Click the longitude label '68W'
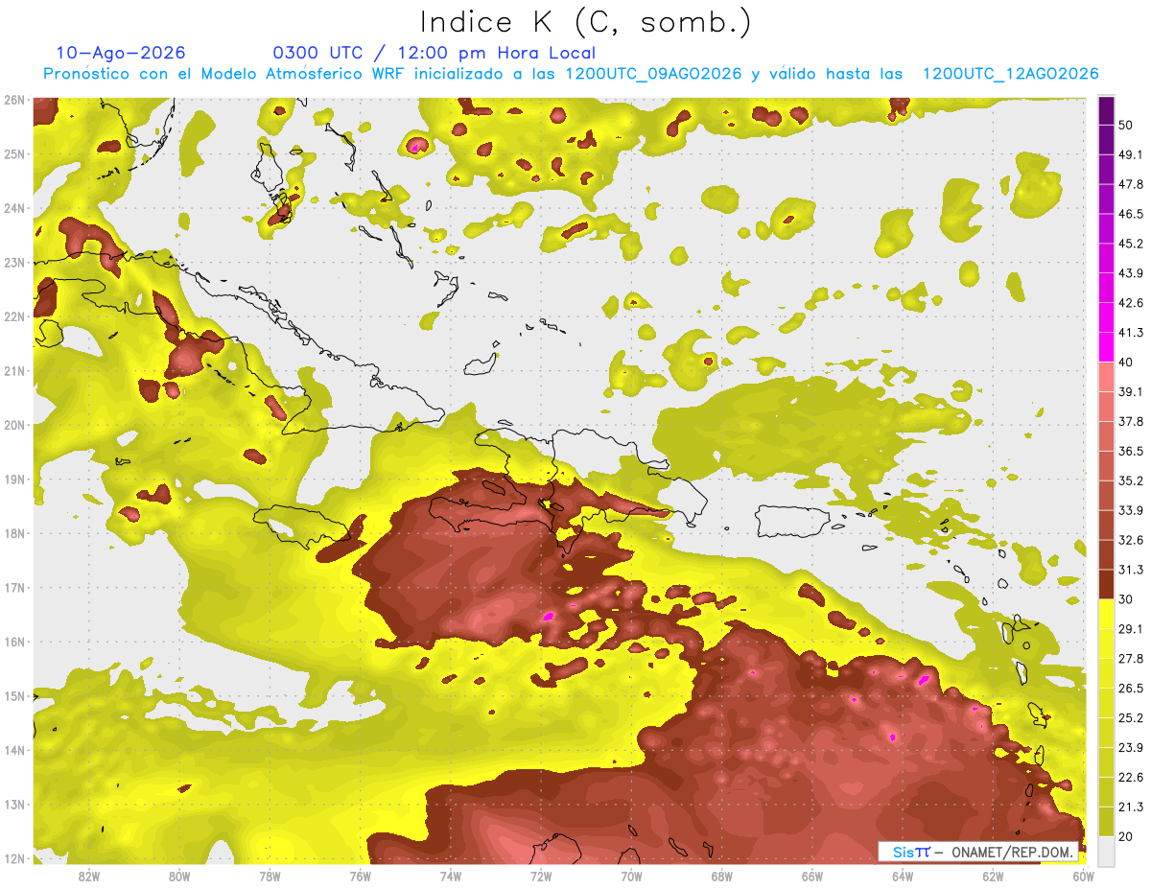The image size is (1151, 889). pyautogui.click(x=721, y=876)
